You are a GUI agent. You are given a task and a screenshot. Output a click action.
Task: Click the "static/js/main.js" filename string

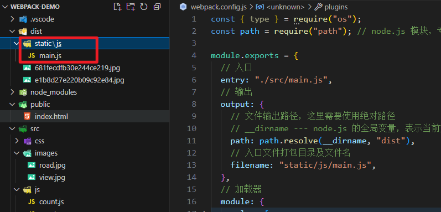click(325, 165)
